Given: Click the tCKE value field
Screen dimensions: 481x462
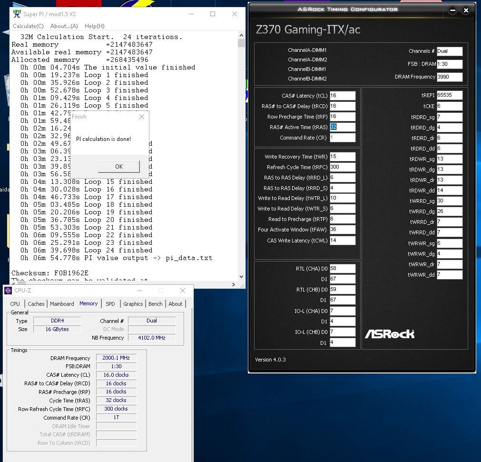Looking at the screenshot, I should (450, 106).
